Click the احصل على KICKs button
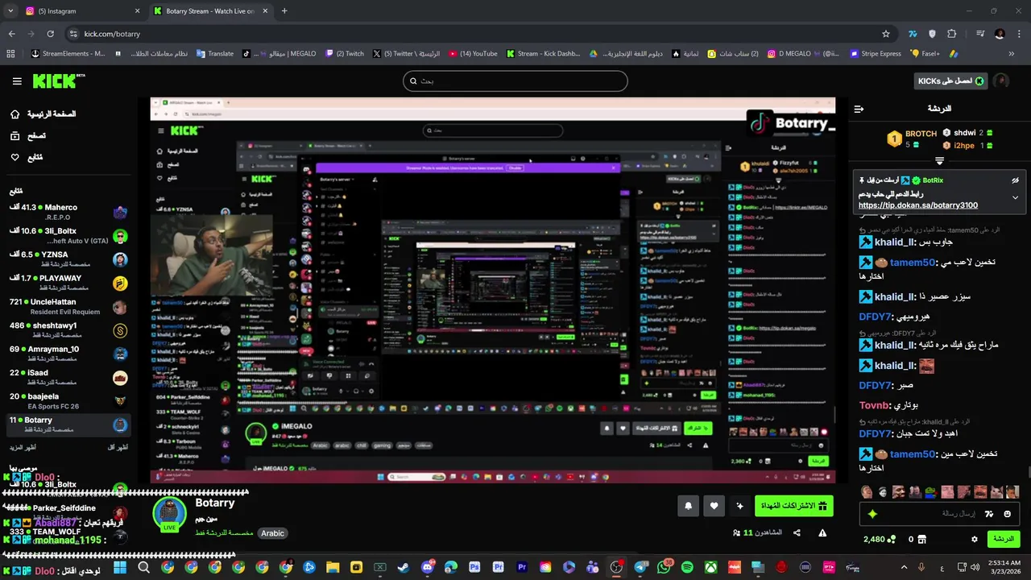This screenshot has height=580, width=1031. click(x=950, y=81)
